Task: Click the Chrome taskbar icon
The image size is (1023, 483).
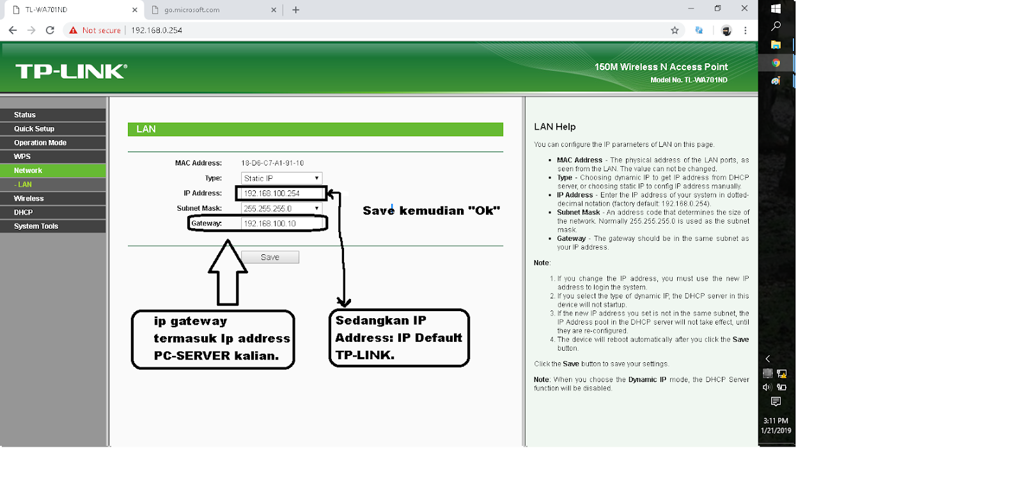Action: (x=776, y=63)
